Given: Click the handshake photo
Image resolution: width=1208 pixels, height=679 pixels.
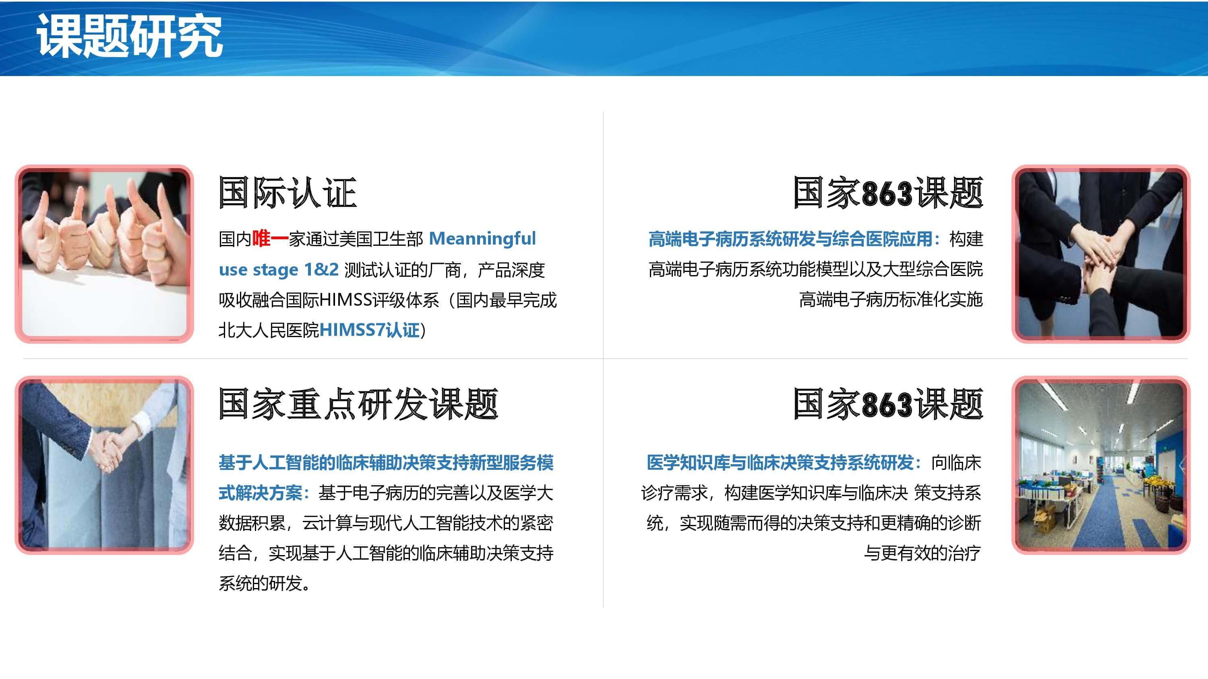Looking at the screenshot, I should tap(104, 465).
